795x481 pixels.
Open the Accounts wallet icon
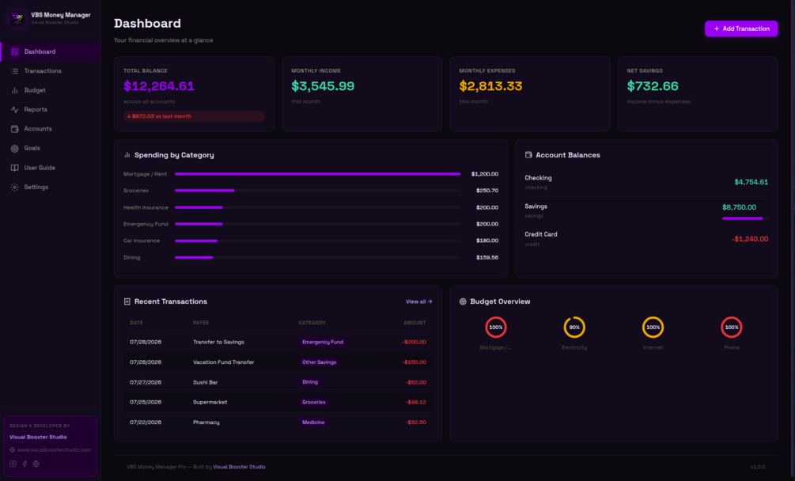15,129
